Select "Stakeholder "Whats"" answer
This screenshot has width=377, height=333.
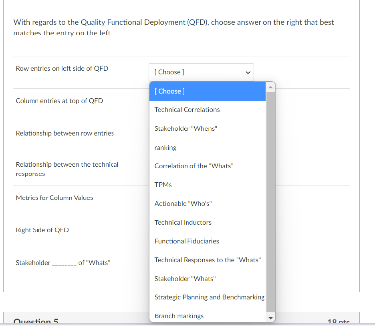[185, 278]
